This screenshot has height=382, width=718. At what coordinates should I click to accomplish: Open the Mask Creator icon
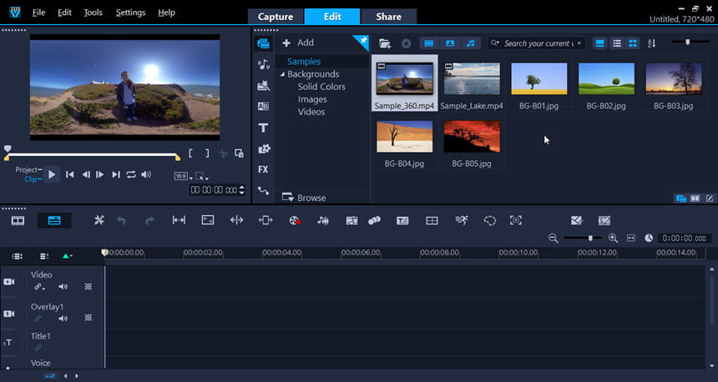tap(489, 221)
